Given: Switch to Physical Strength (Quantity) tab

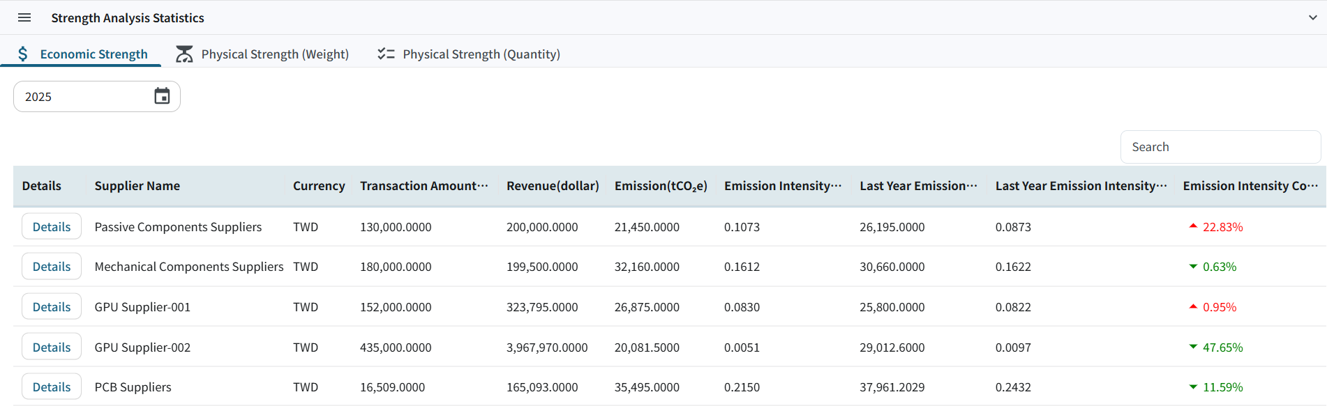Looking at the screenshot, I should click(469, 54).
